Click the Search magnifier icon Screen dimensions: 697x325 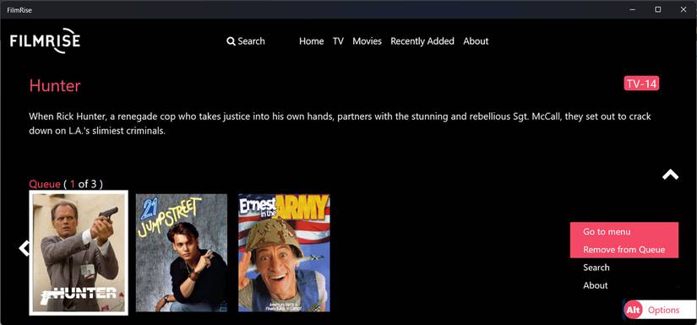pos(231,41)
